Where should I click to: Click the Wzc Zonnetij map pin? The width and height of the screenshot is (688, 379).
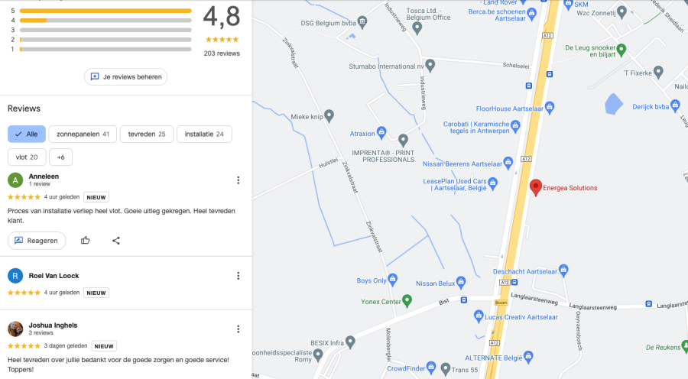[621, 12]
